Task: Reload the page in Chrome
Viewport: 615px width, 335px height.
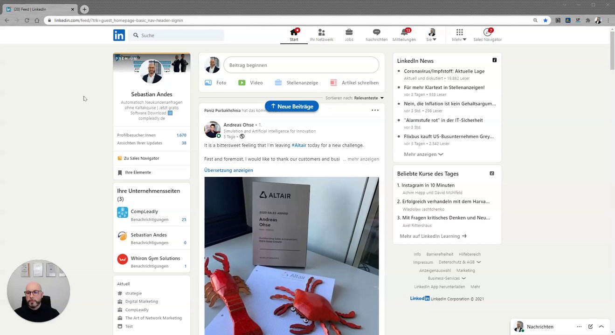Action: click(27, 20)
